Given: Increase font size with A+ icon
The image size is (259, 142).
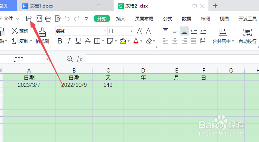Looking at the screenshot, I should tap(140, 31).
